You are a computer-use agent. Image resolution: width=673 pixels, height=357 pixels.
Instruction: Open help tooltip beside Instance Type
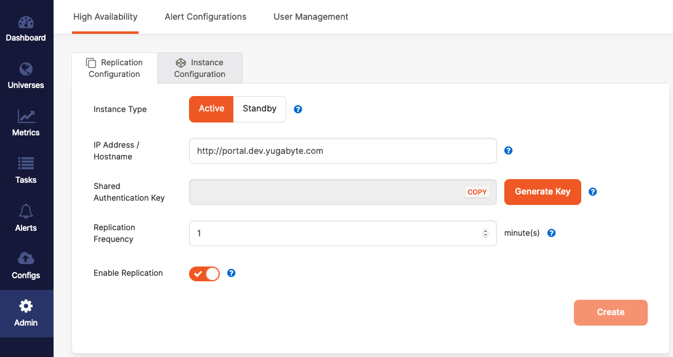(x=298, y=109)
